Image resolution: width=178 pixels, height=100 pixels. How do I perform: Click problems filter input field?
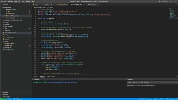(x=152, y=82)
